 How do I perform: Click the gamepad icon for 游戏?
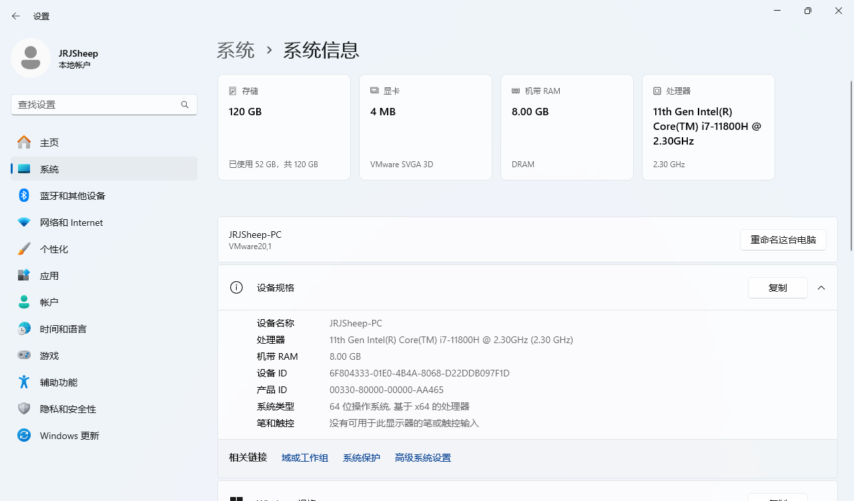pos(24,355)
